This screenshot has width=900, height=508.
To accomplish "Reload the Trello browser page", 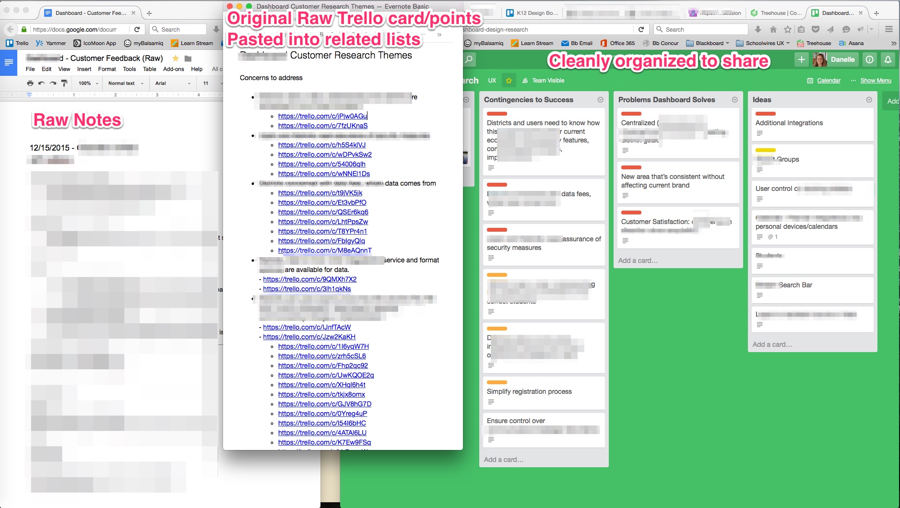I will click(641, 29).
